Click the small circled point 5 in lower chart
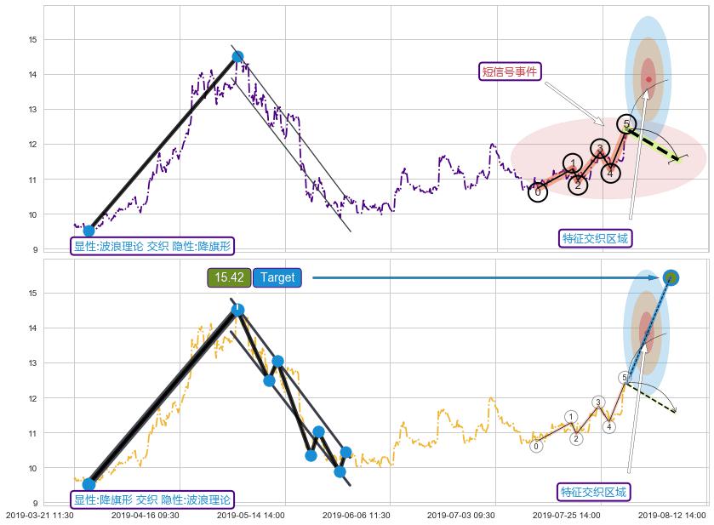 pos(624,378)
